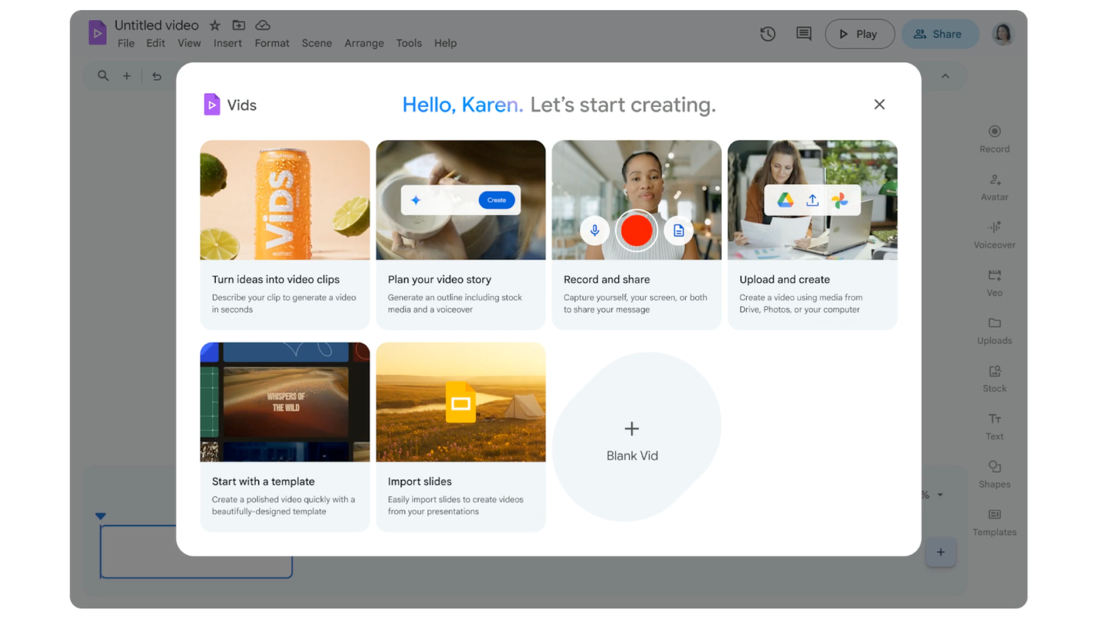Select the Voiceover sidebar icon
This screenshot has height=619, width=1100.
[x=994, y=234]
